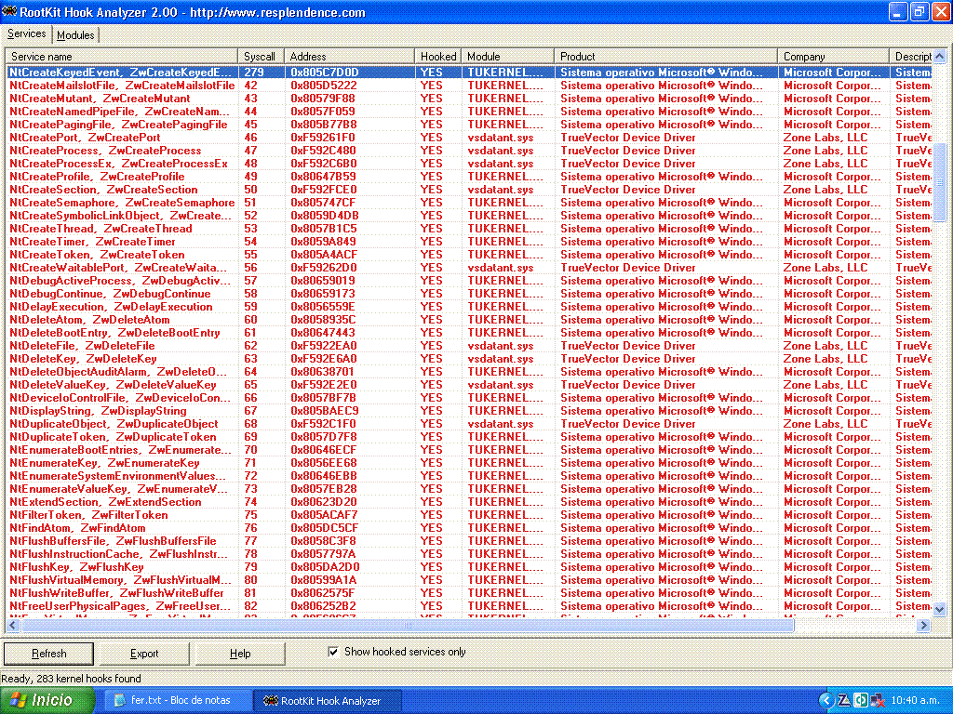Click the vertical scrollbar up arrow

pos(940,57)
